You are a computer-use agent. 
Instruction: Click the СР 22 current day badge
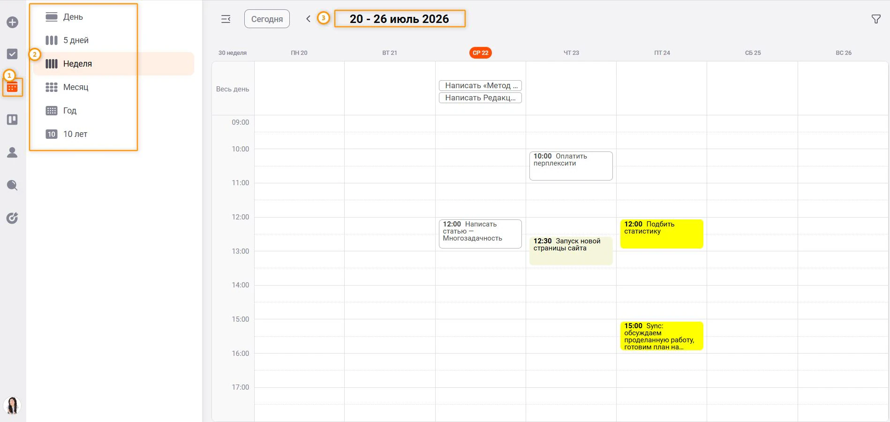coord(480,53)
